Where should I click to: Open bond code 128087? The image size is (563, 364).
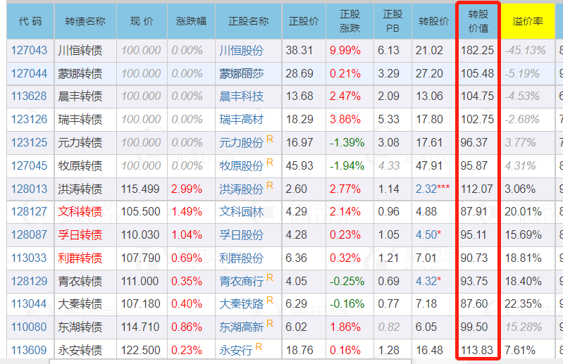[x=29, y=235]
